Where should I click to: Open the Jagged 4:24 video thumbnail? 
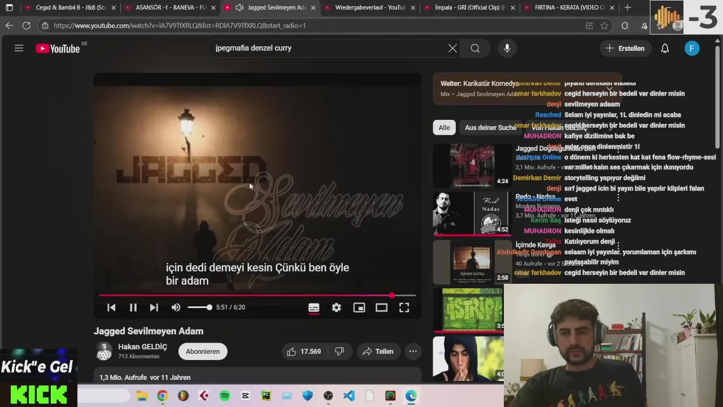point(472,165)
